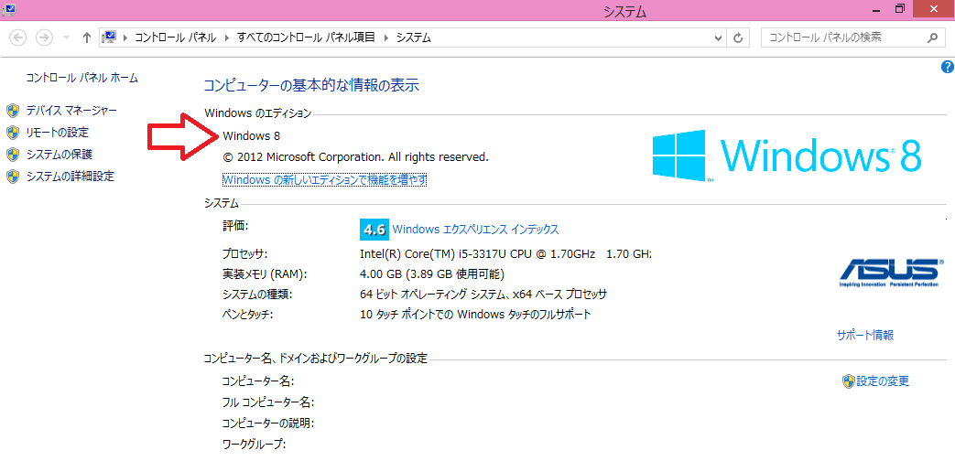
Task: Click the system icon in the title bar
Action: click(x=8, y=9)
